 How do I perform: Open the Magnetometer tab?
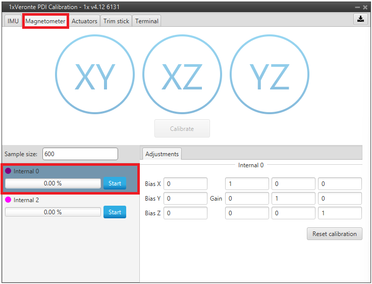click(45, 21)
